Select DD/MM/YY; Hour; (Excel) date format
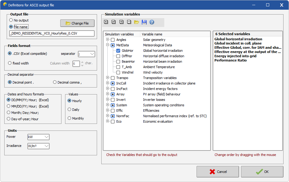 [9, 100]
